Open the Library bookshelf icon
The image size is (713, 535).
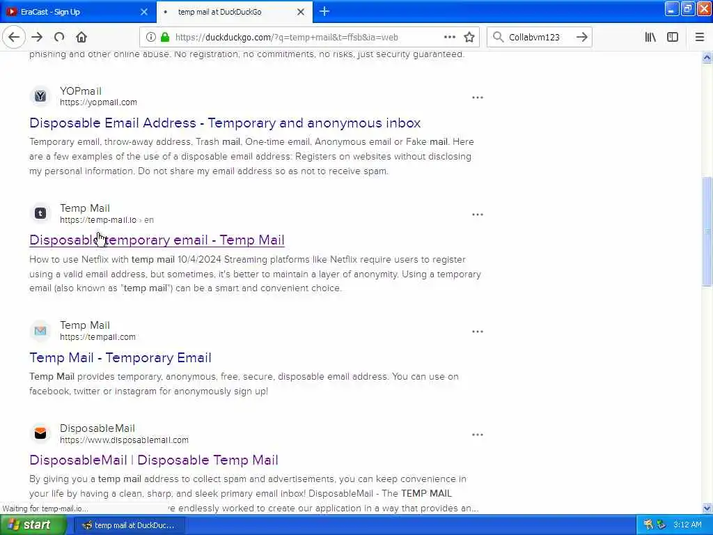[x=650, y=38]
